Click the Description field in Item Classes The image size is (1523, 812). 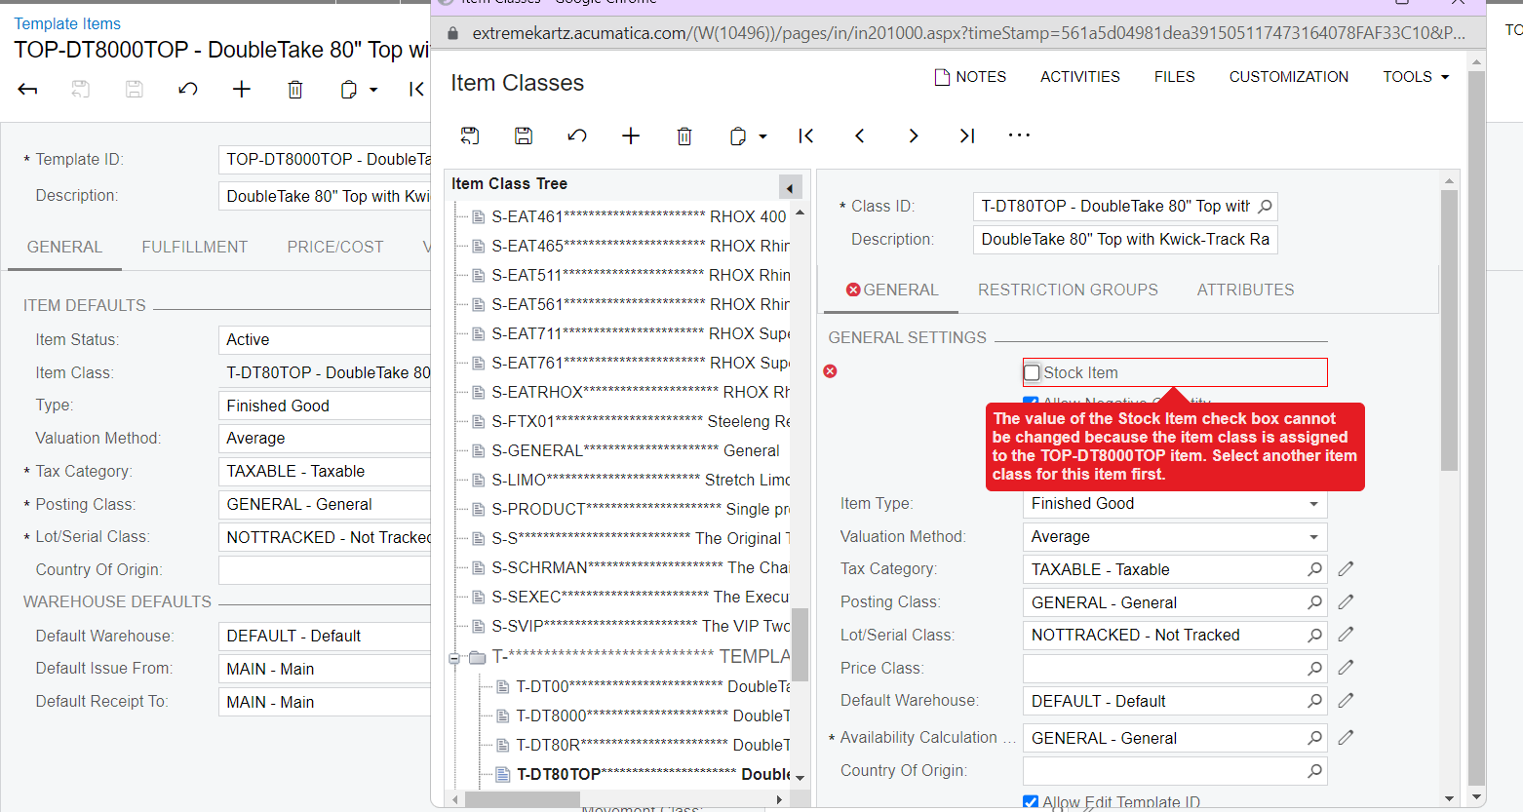coord(1125,240)
